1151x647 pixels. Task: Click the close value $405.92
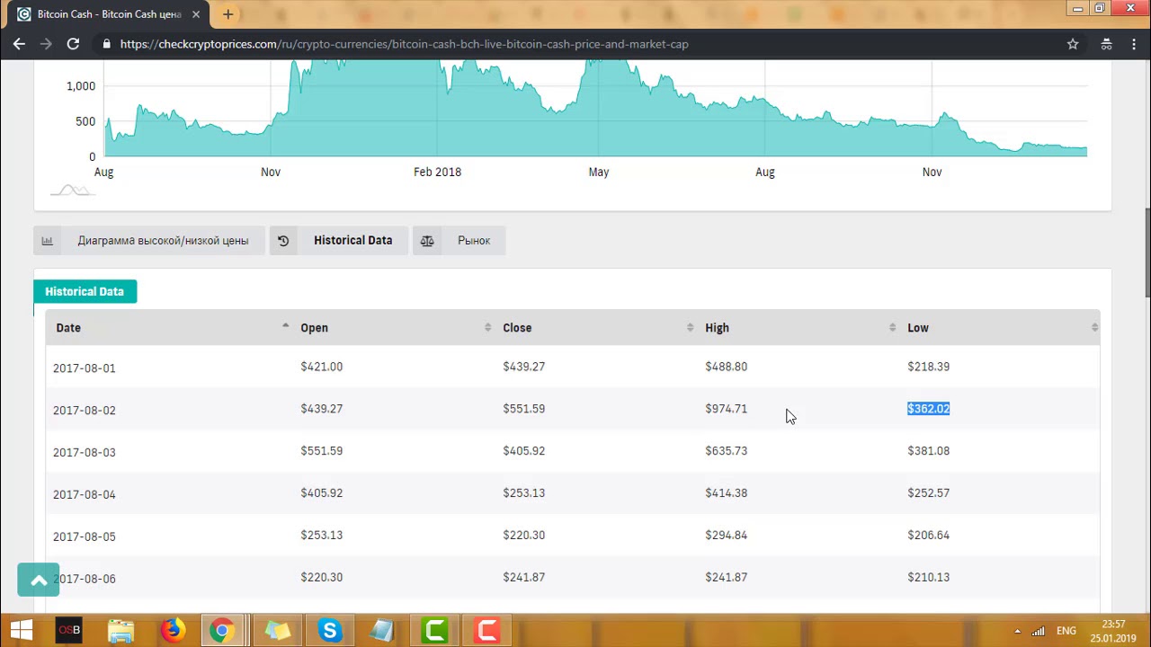[523, 451]
